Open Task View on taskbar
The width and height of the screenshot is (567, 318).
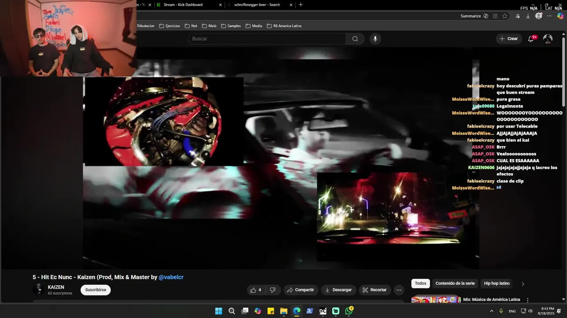(x=245, y=311)
